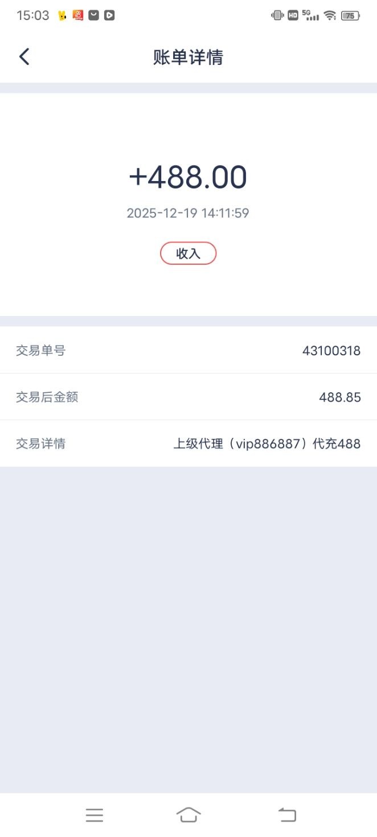Tap the +488.00 amount

[188, 177]
